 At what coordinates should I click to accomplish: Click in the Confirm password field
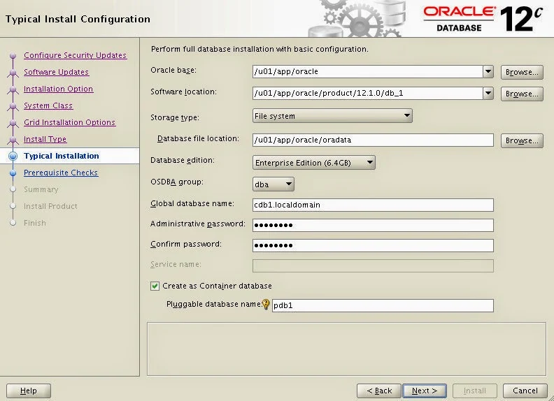[x=373, y=245]
